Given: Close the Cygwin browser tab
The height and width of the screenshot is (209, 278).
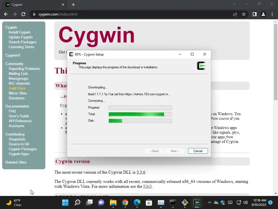Looking at the screenshot, I should [x=63, y=5].
